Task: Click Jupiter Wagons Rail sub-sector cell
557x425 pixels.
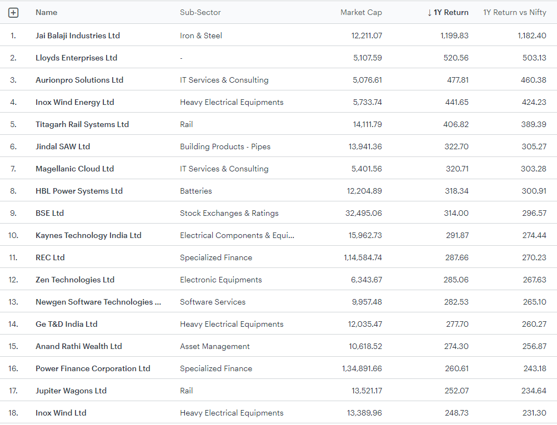Action: tap(186, 391)
